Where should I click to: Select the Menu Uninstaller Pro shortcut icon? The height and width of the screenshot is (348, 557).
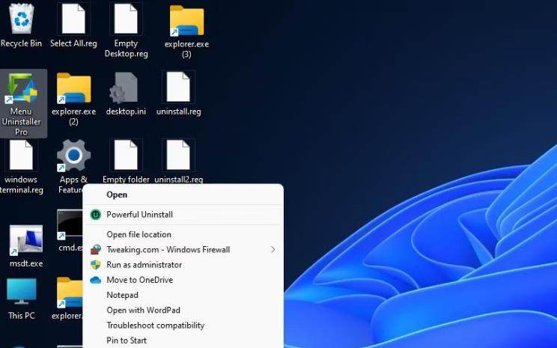(21, 88)
